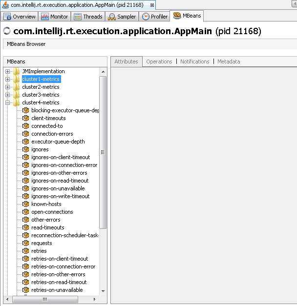Screen dimensions: 297x306
Task: Click the vertical scrollbar down arrow
Action: 103,291
